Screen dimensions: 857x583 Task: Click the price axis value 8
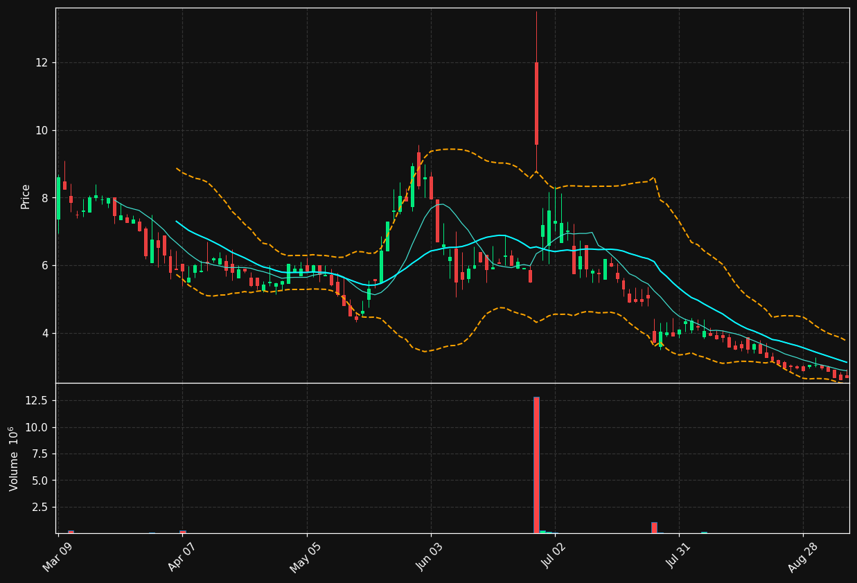coord(46,198)
